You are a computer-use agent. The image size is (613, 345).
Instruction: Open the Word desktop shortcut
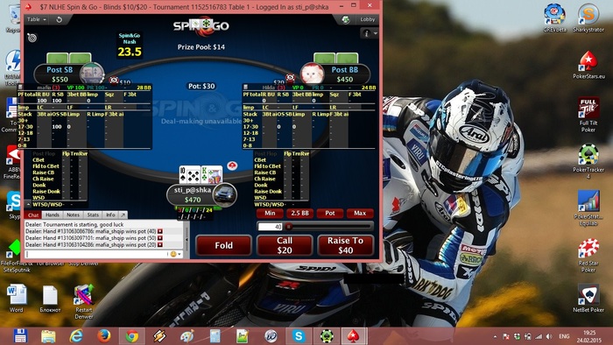coord(16,299)
